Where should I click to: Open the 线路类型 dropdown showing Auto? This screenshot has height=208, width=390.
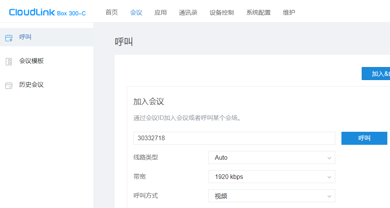tap(272, 157)
